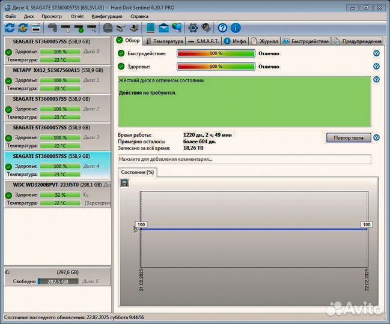This screenshot has width=390, height=324.
Task: Open settings via the gear icon
Action: click(x=193, y=28)
